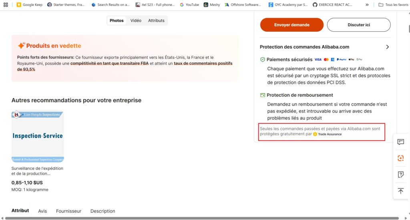Click the Paiements sécurisés shield icon
The height and width of the screenshot is (220, 410).
click(x=263, y=60)
